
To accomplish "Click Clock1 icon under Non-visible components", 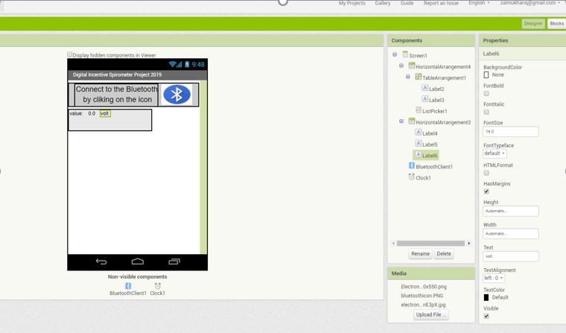I will click(x=157, y=285).
